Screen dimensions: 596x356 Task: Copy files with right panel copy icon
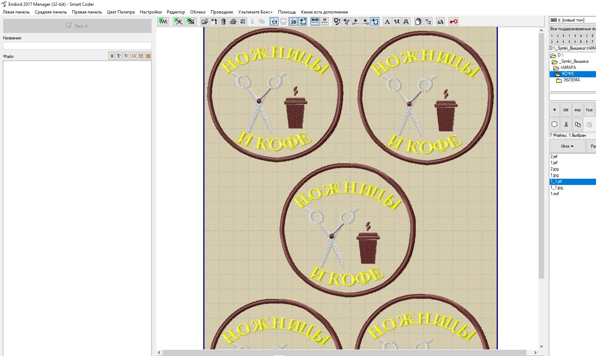578,124
